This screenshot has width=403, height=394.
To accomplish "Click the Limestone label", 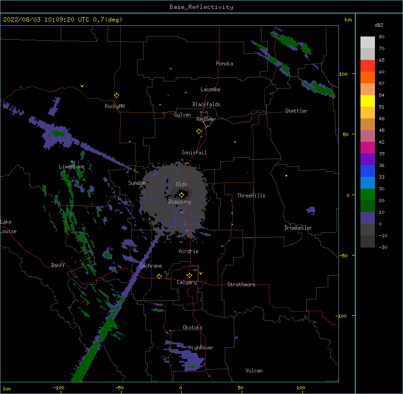I will (x=72, y=167).
